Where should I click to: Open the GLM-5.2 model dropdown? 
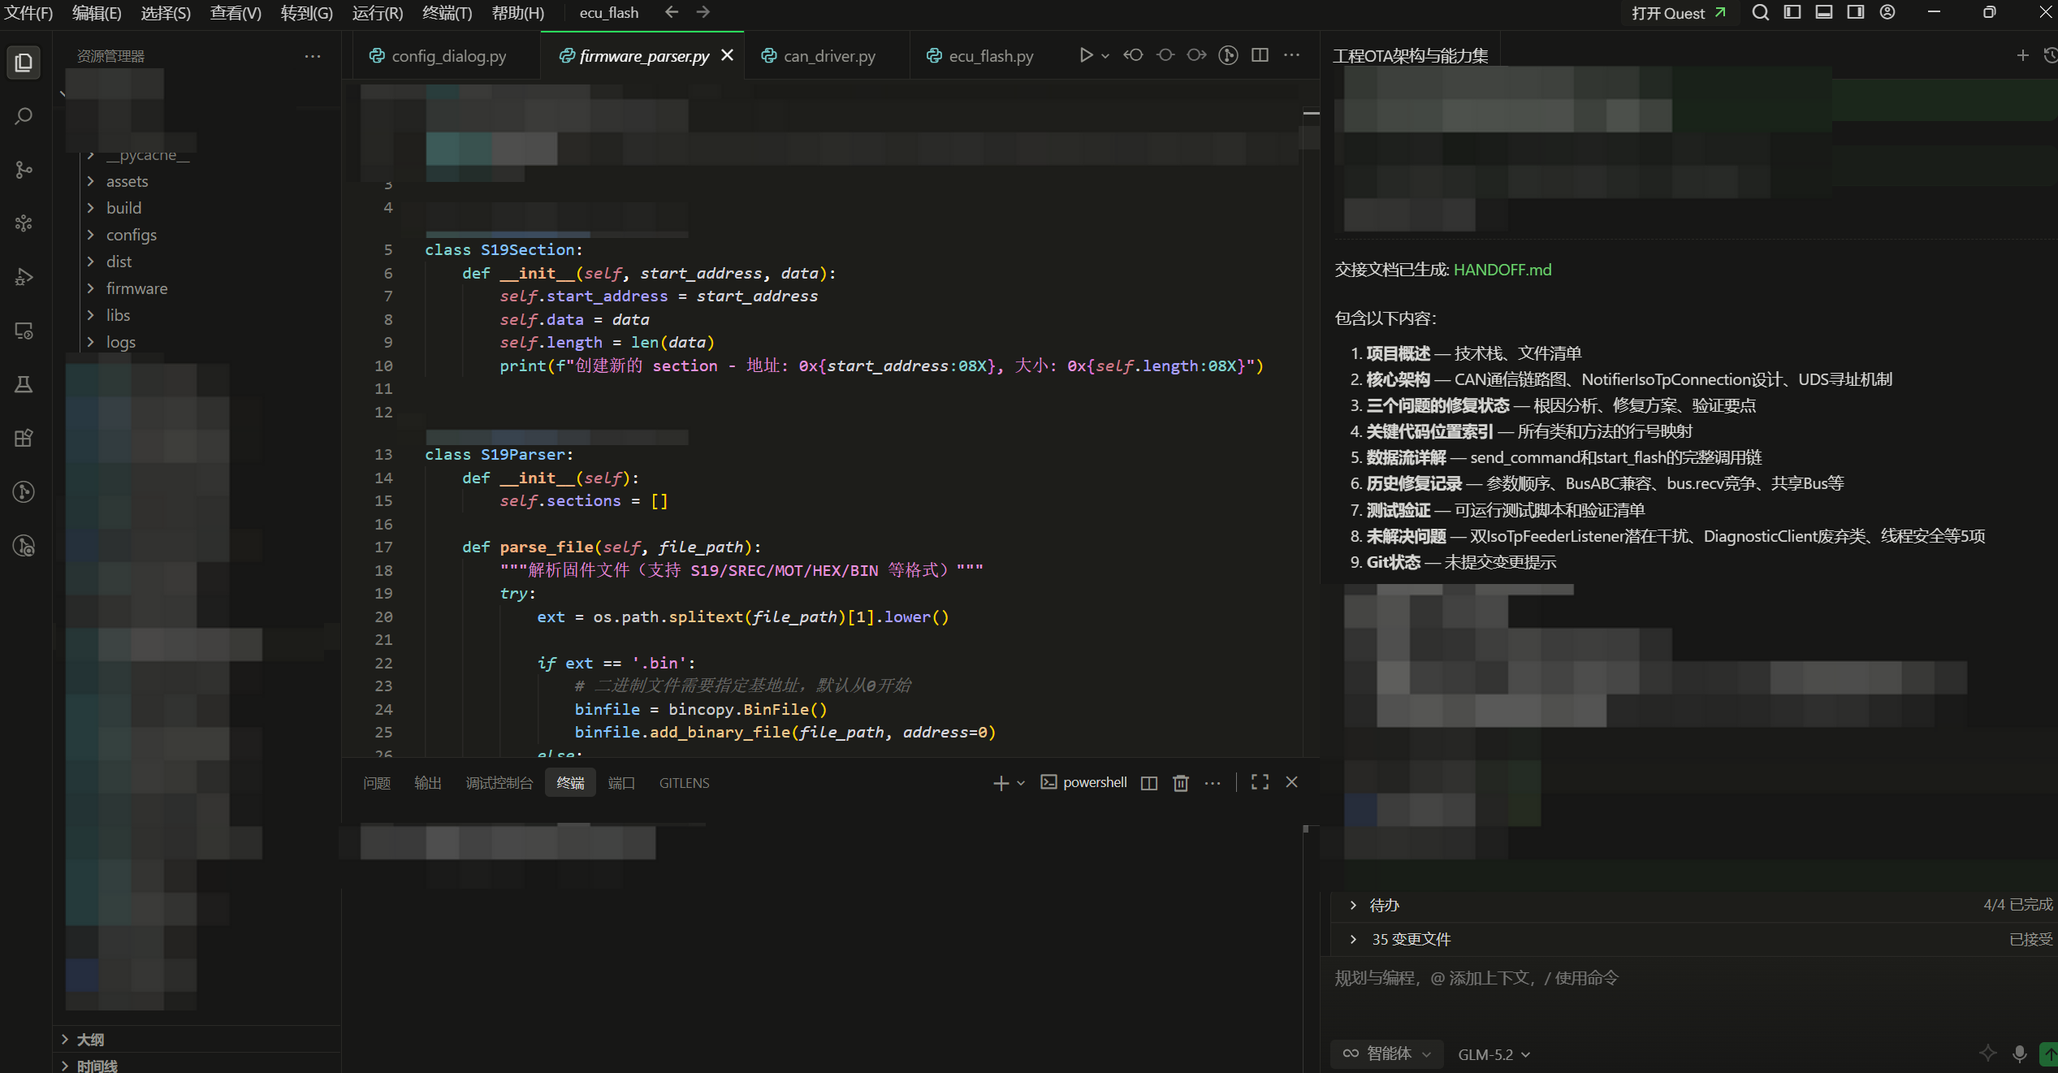(x=1494, y=1054)
